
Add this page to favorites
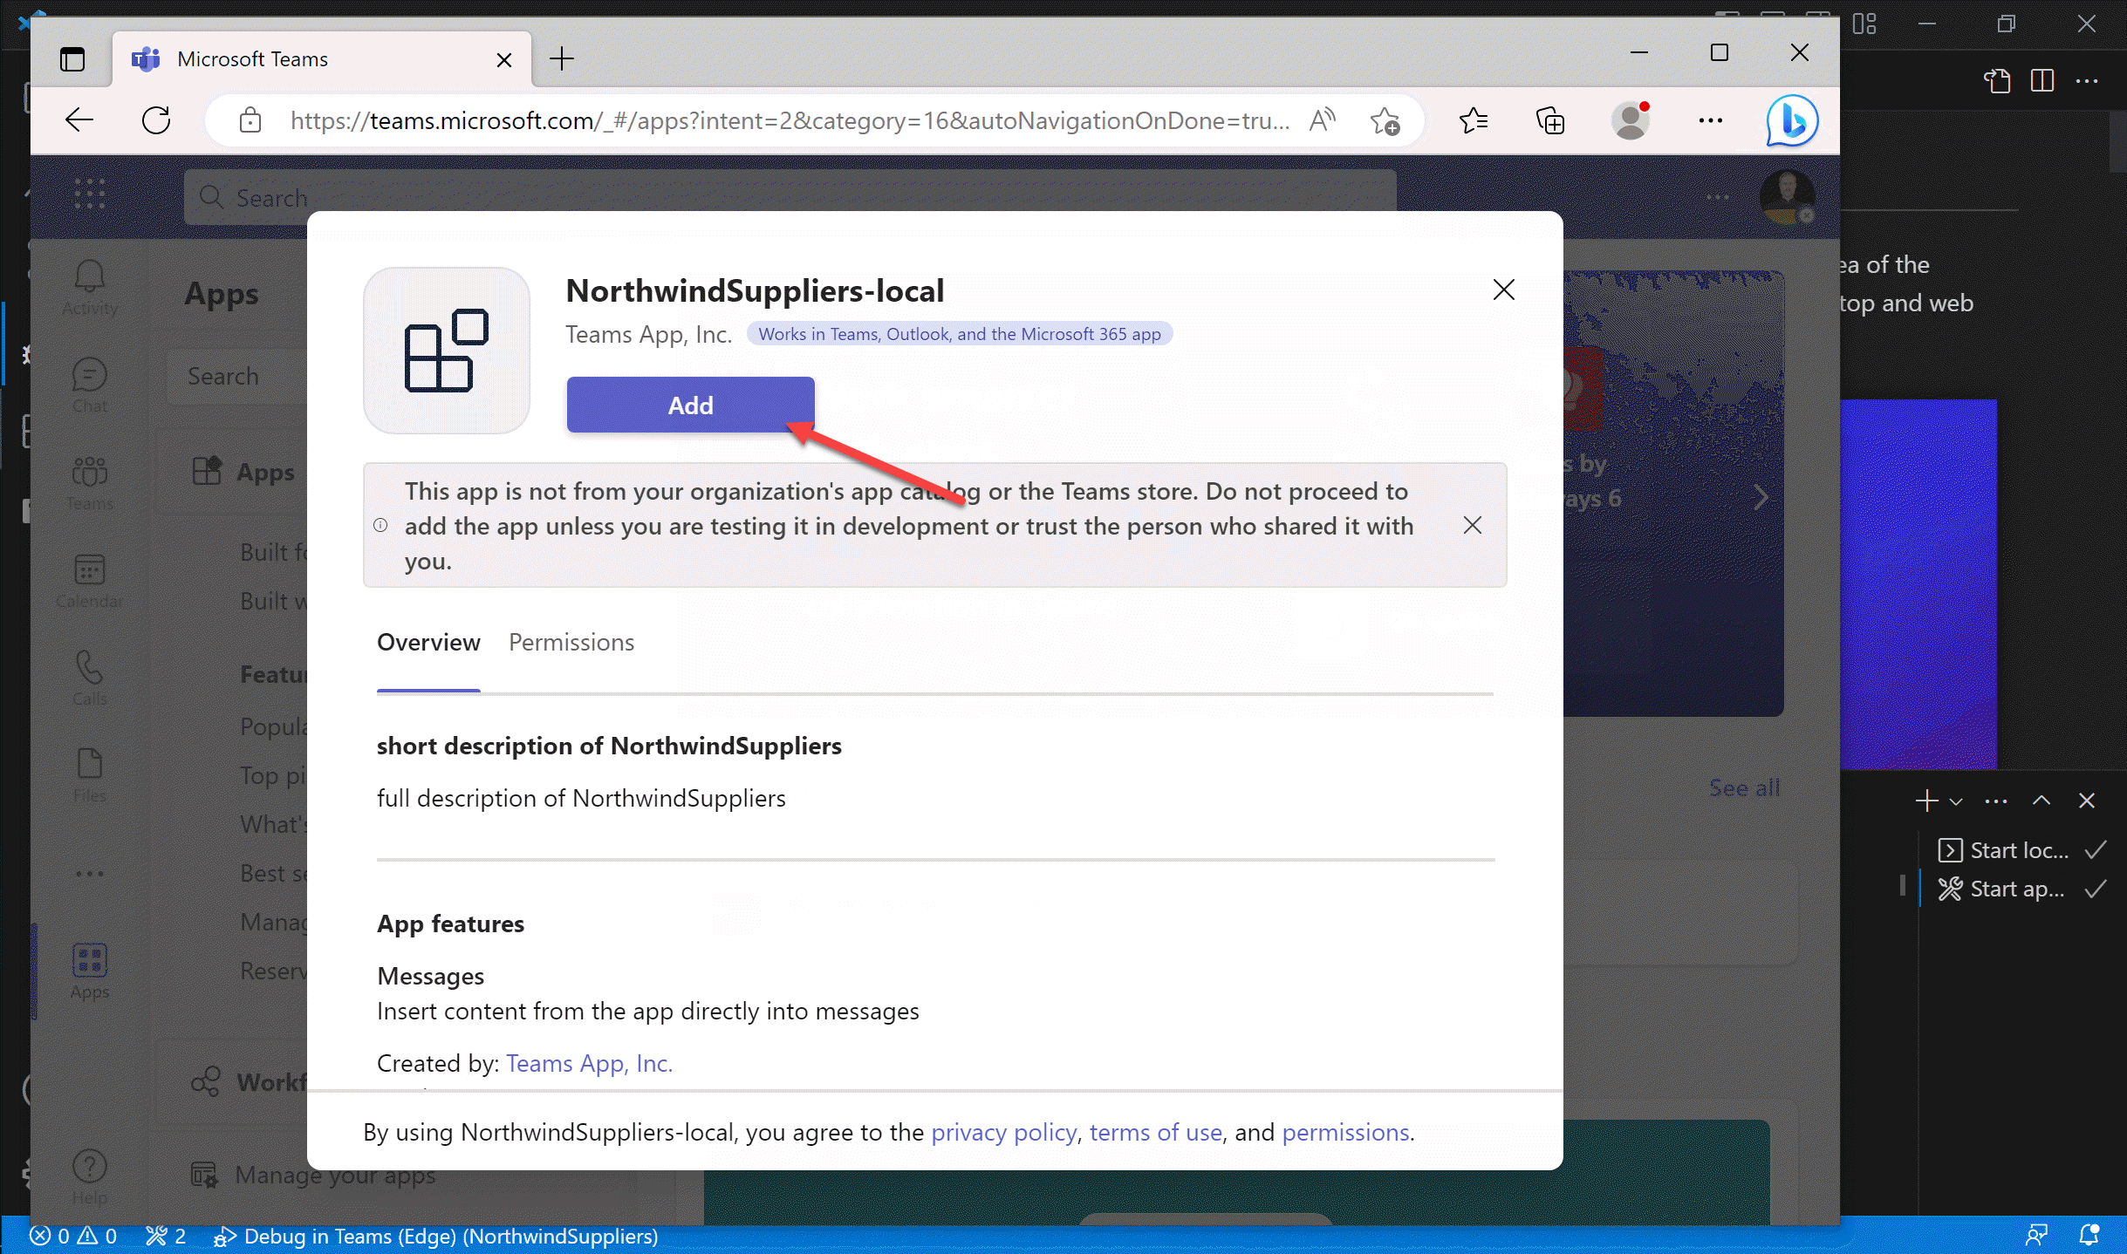pos(1385,120)
